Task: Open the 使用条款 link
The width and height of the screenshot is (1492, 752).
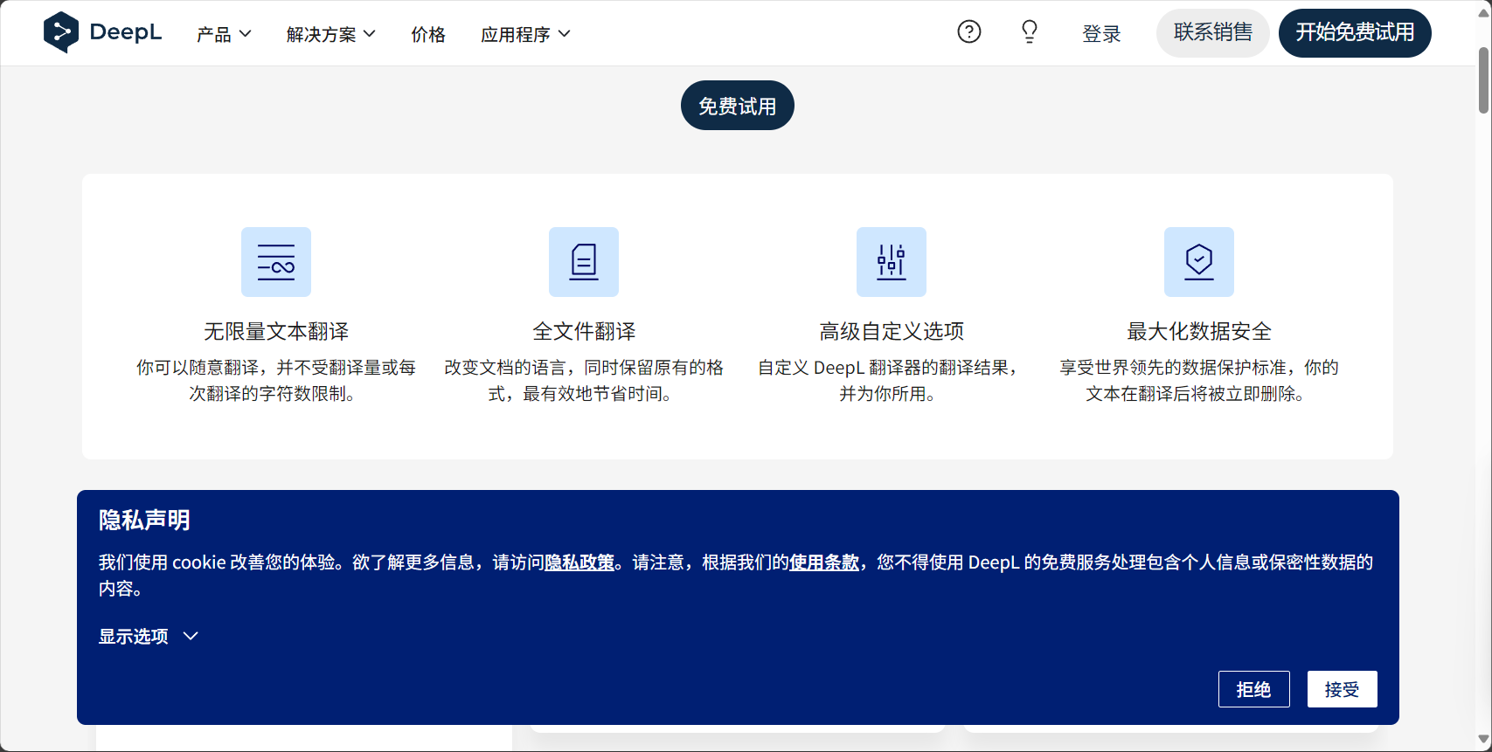Action: (x=824, y=562)
